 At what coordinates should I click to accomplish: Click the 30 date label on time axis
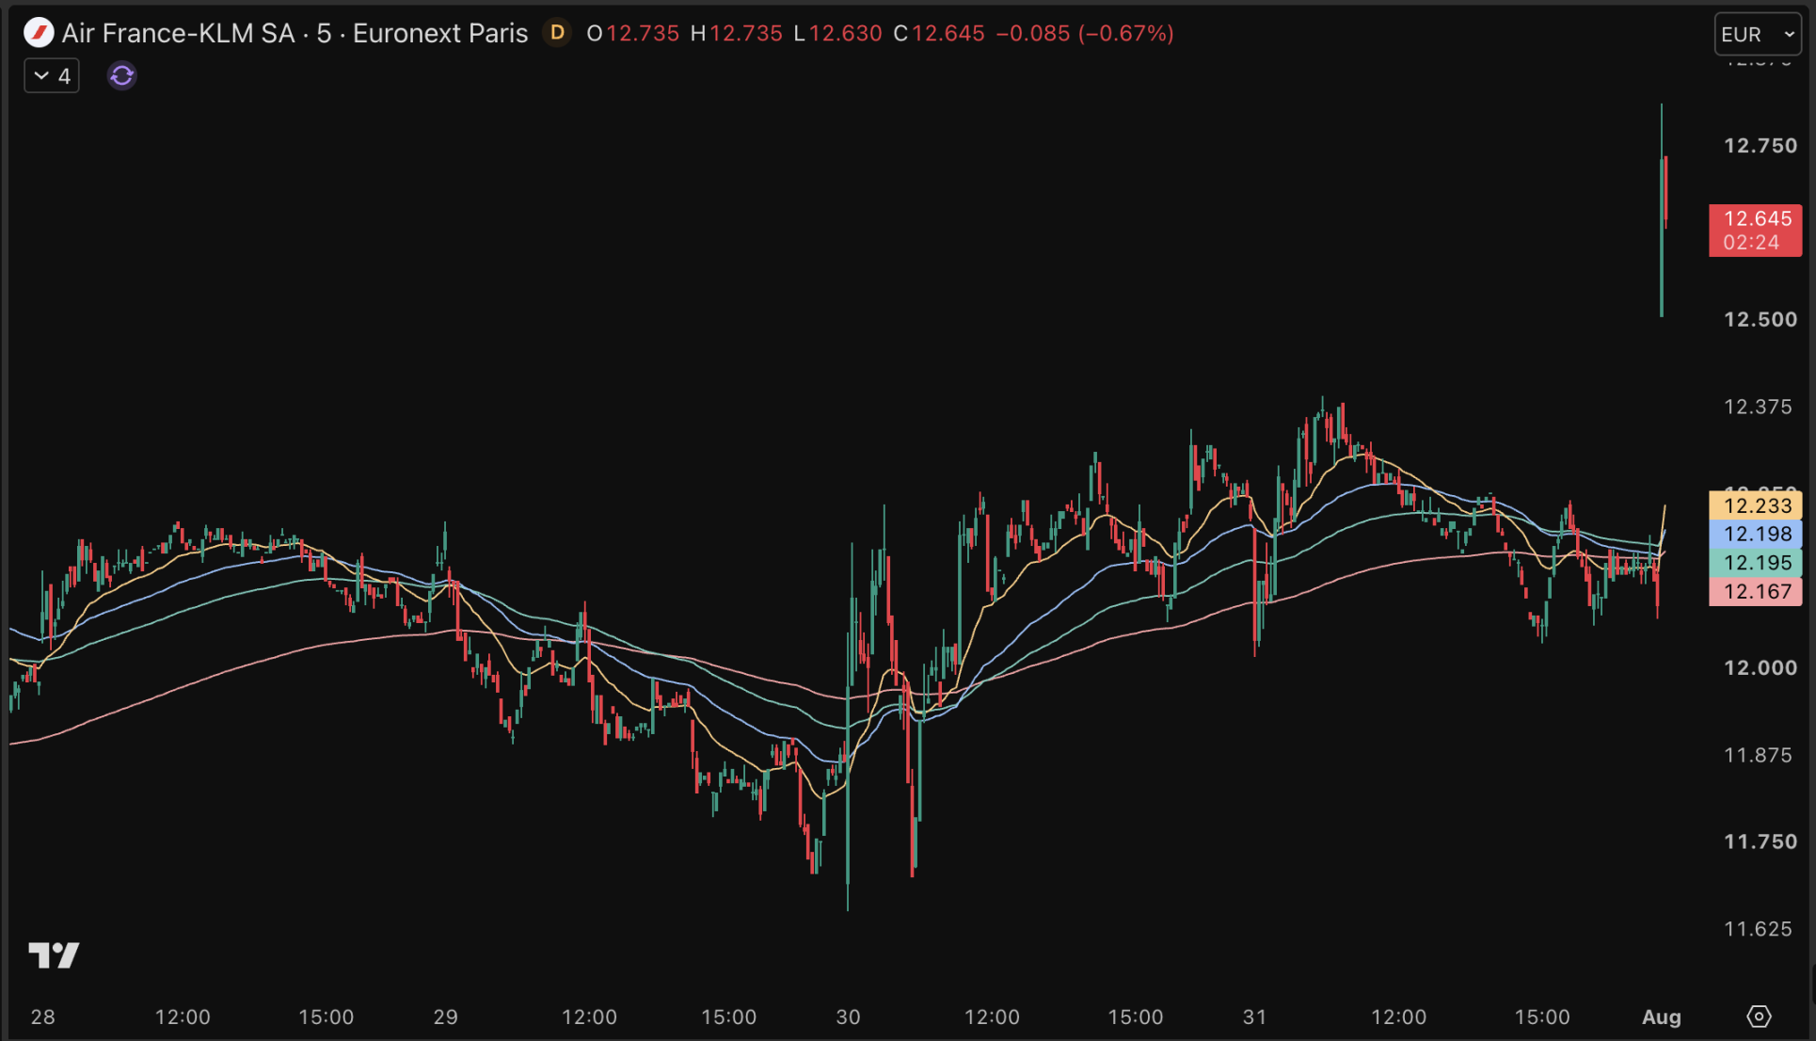[x=849, y=1017]
